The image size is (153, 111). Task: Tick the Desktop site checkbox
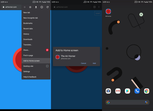(47, 66)
